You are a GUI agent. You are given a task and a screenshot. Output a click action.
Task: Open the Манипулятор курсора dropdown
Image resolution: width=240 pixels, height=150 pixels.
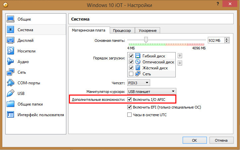pyautogui.click(x=152, y=92)
